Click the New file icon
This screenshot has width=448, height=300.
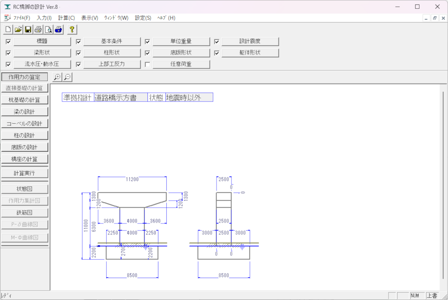pyautogui.click(x=8, y=30)
